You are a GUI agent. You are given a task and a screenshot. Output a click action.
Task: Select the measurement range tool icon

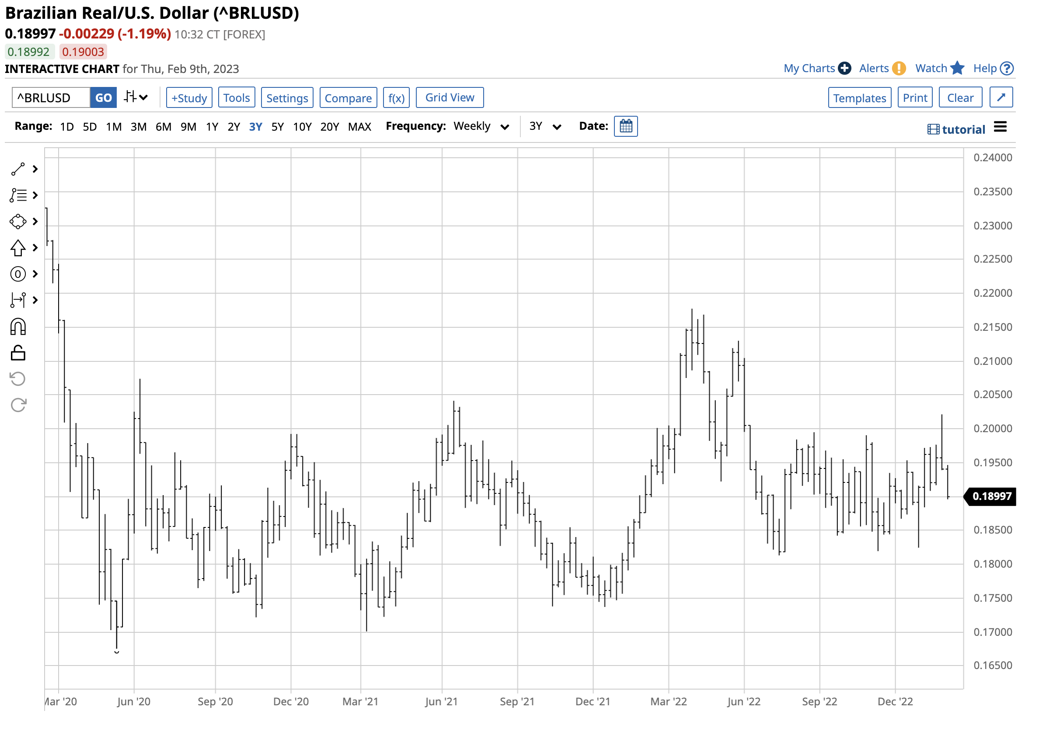click(18, 301)
